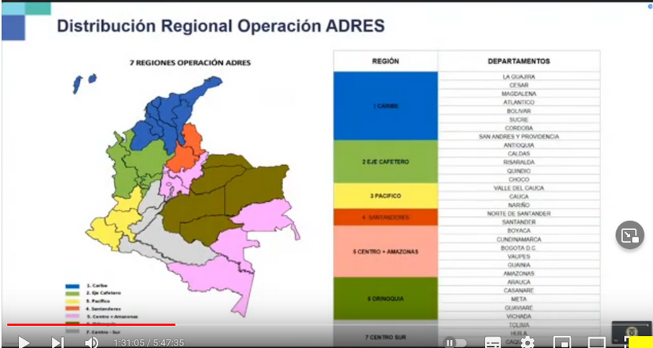The image size is (653, 348).
Task: Click the 'REGIÓN' column header
Action: coord(386,61)
